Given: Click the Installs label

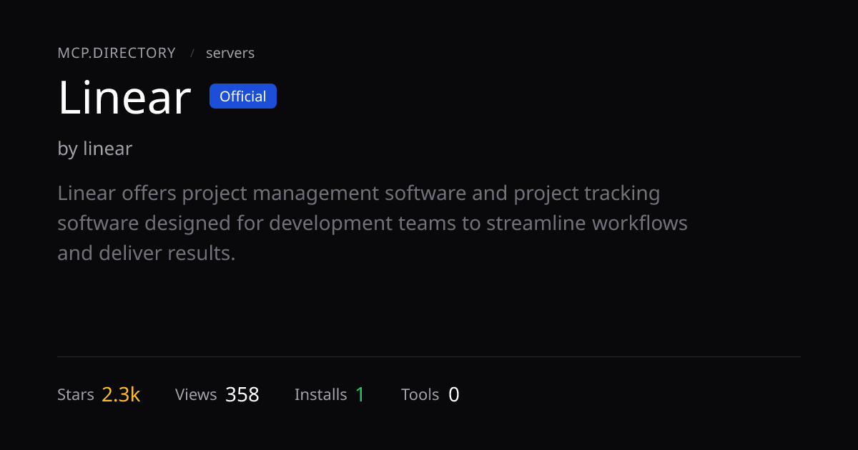Looking at the screenshot, I should click(321, 394).
